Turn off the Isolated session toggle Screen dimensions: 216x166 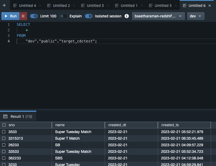pos(89,16)
